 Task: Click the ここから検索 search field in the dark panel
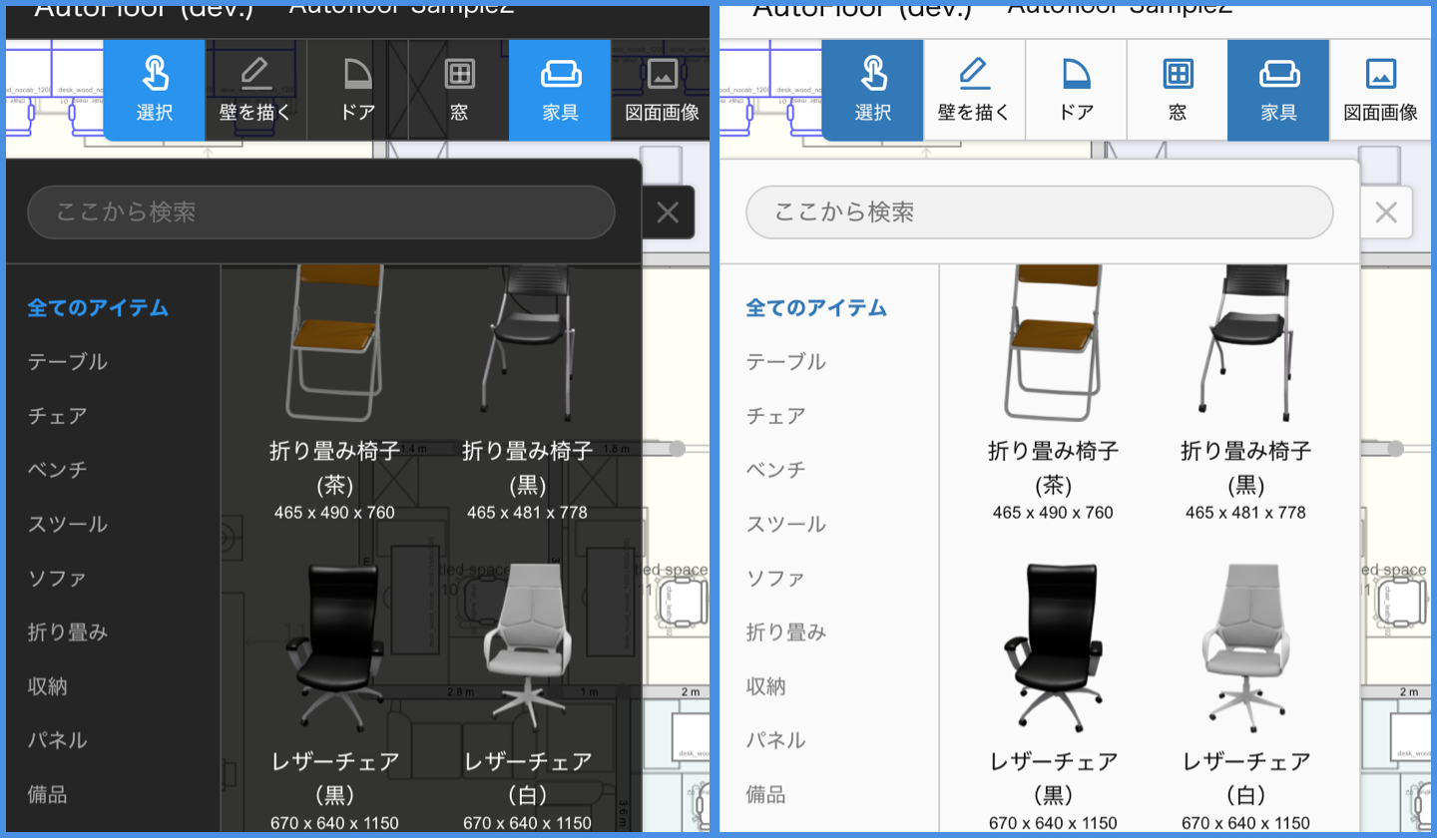coord(320,211)
